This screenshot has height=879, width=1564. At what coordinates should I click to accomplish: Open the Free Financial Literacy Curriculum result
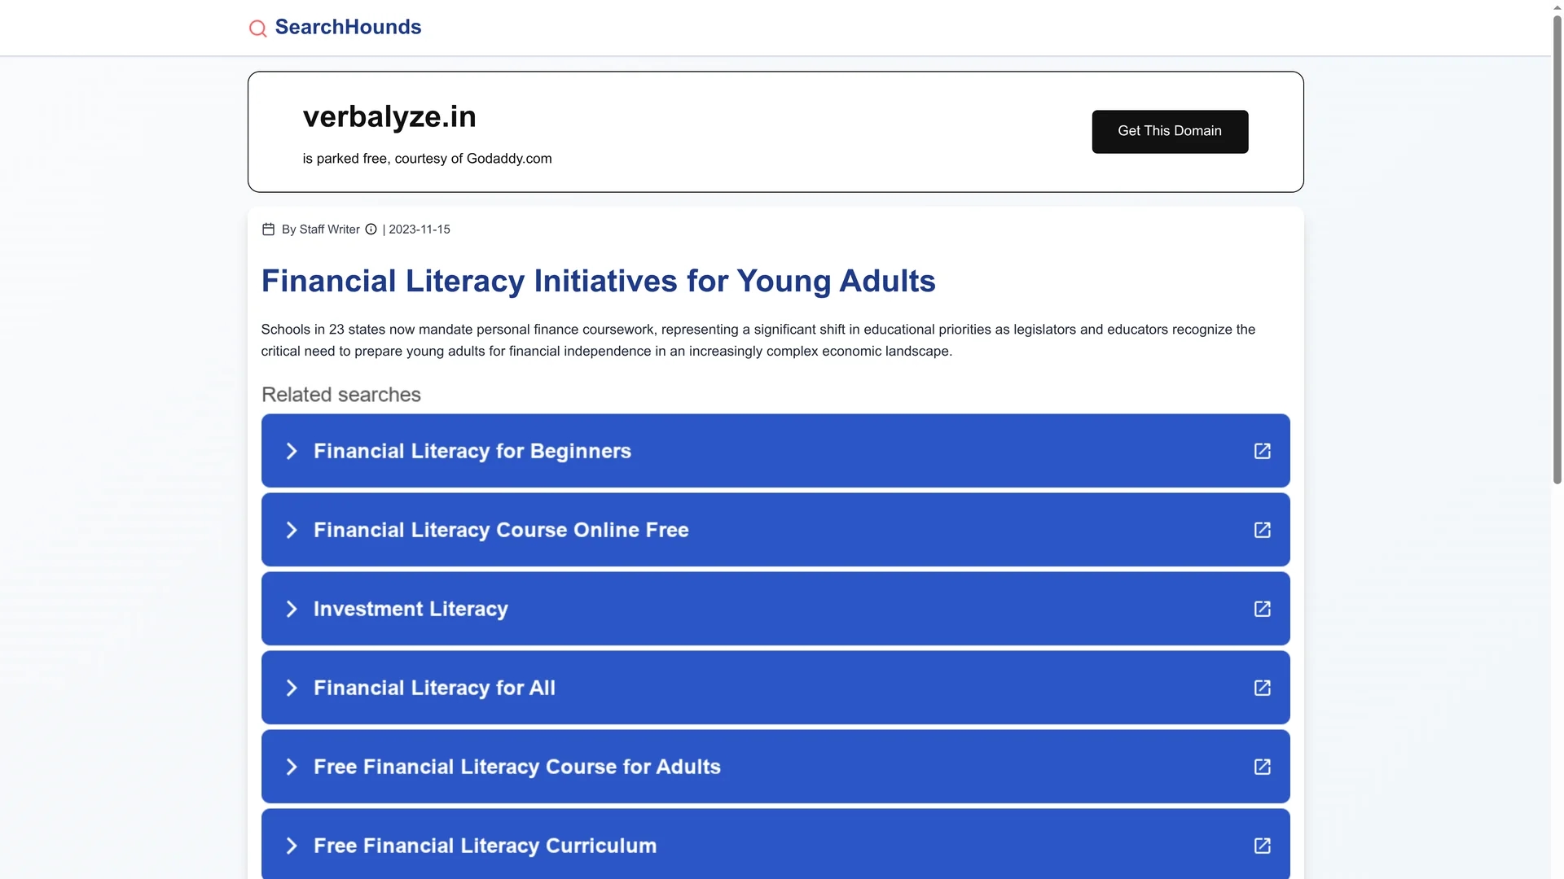pos(775,844)
